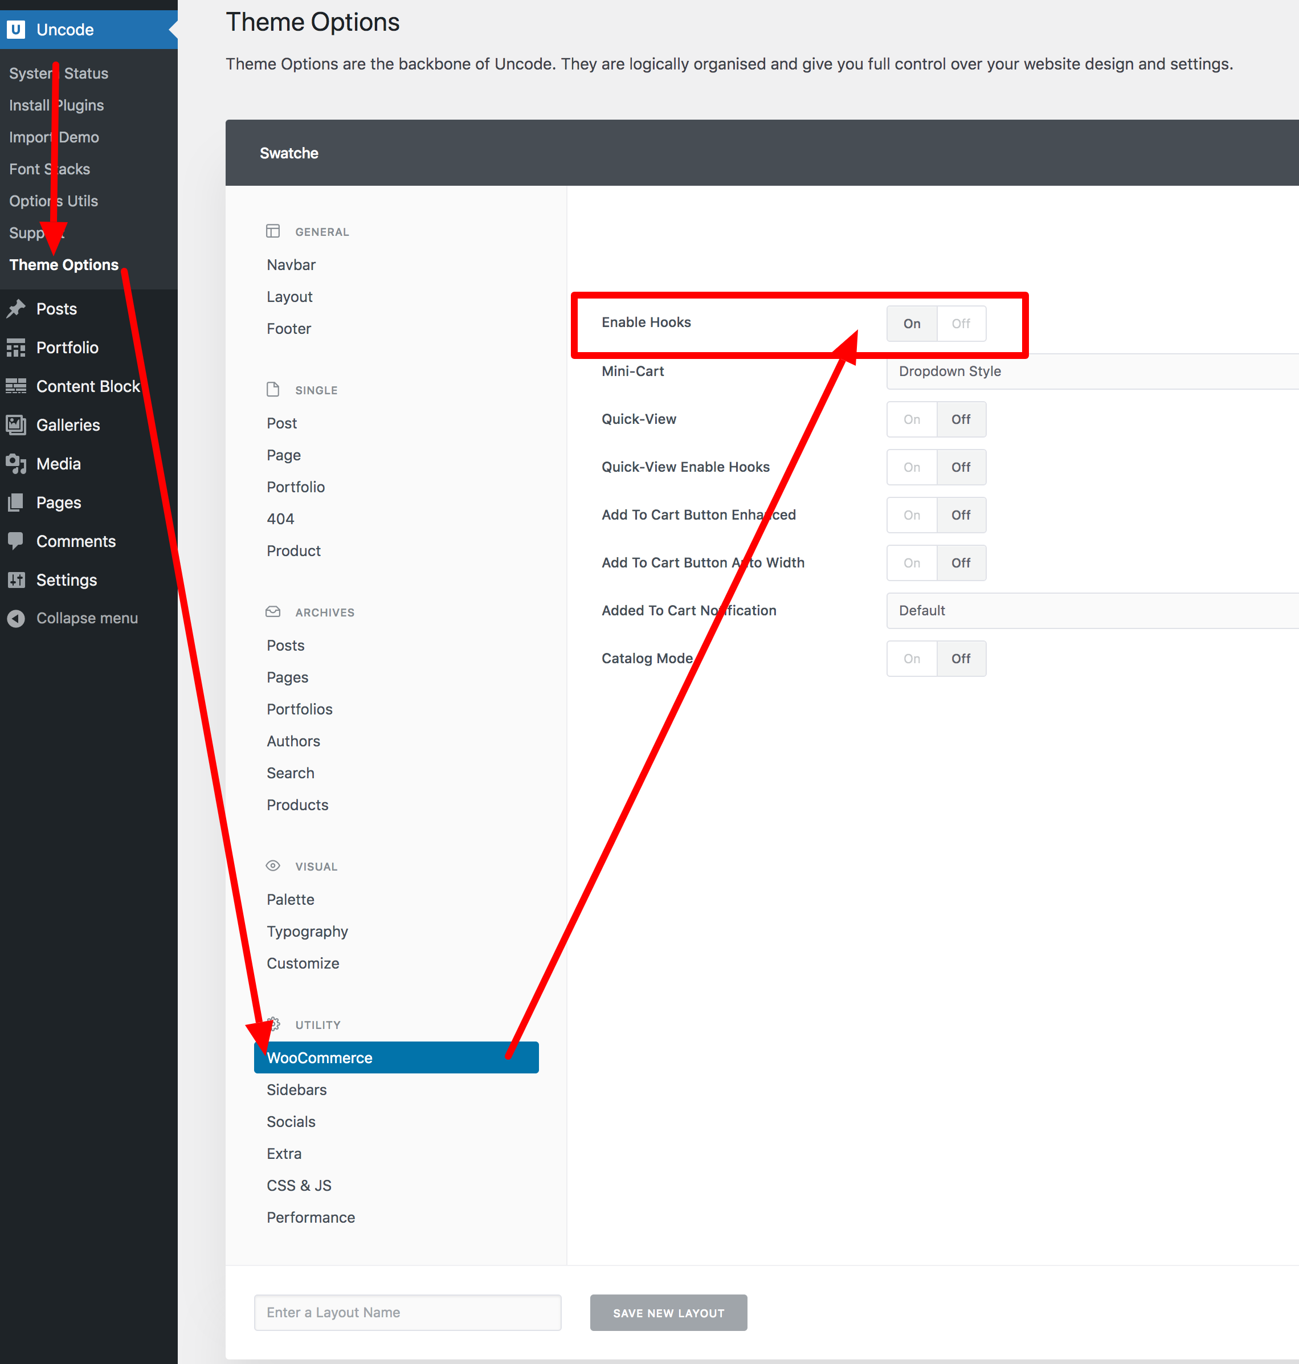Open the Galleries icon in sidebar

click(17, 424)
